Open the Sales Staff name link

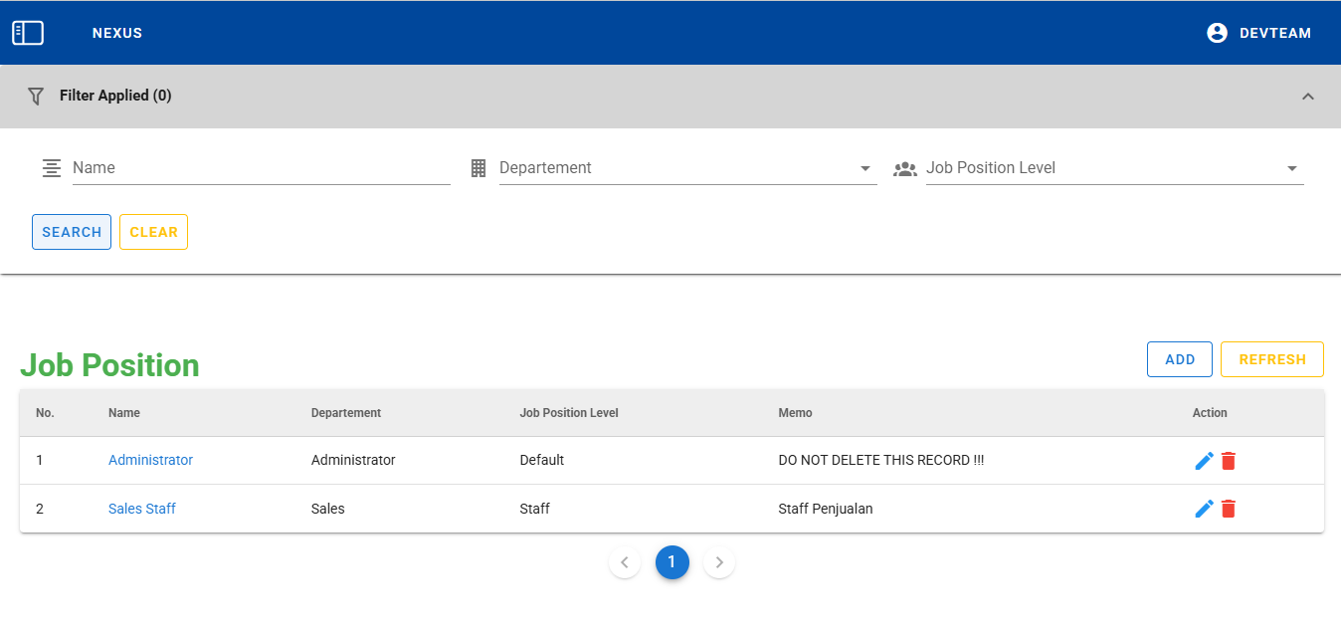pos(142,509)
